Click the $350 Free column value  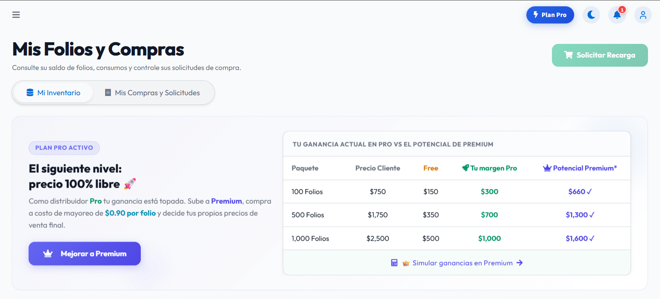pos(431,215)
